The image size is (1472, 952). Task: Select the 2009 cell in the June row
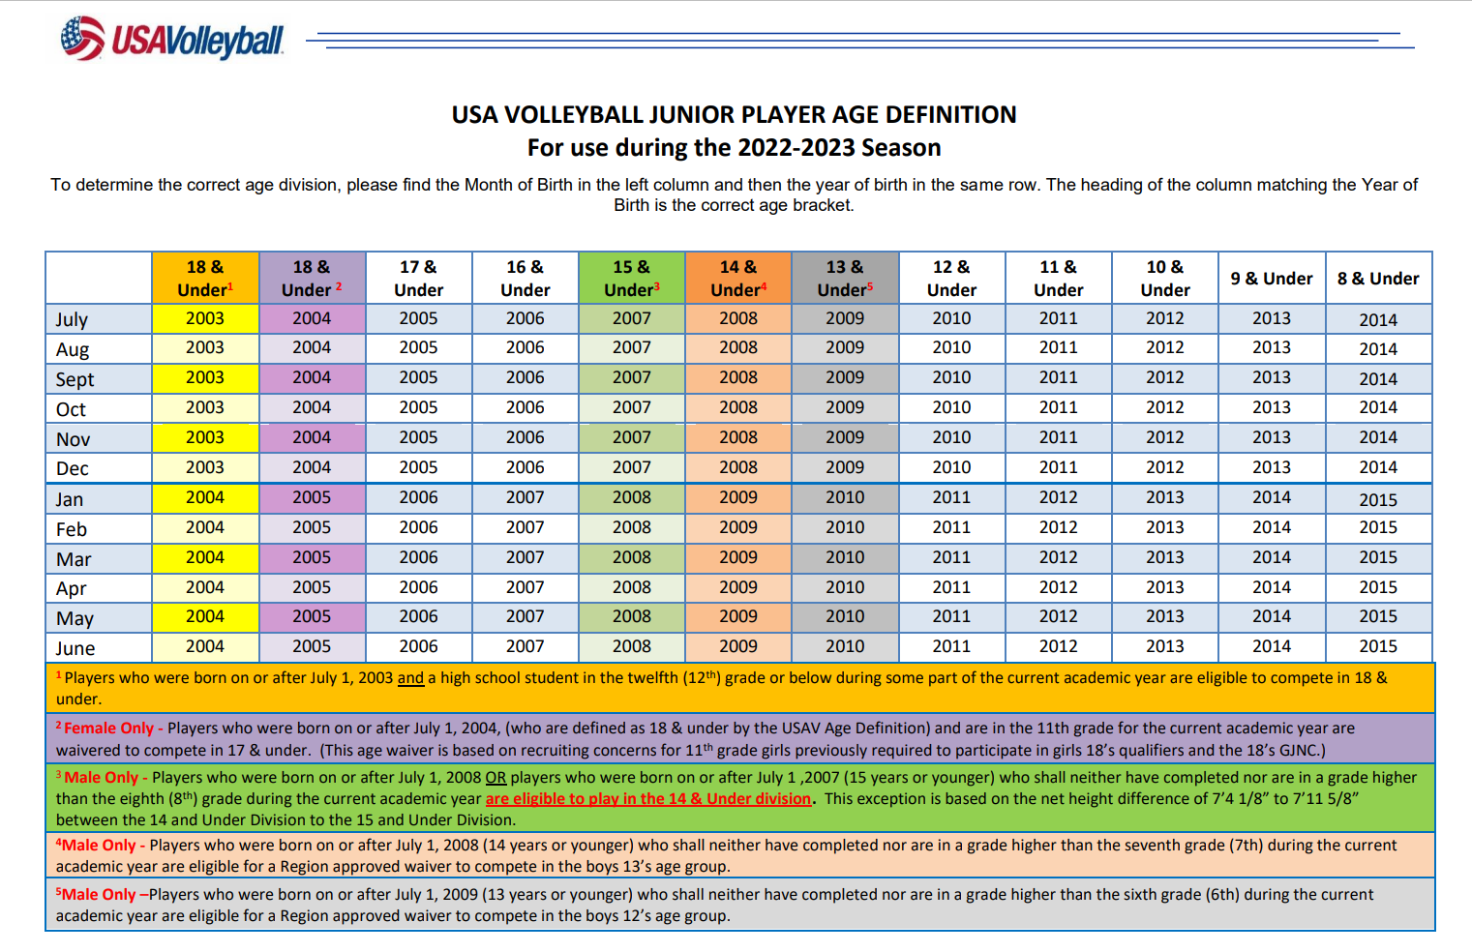[738, 646]
